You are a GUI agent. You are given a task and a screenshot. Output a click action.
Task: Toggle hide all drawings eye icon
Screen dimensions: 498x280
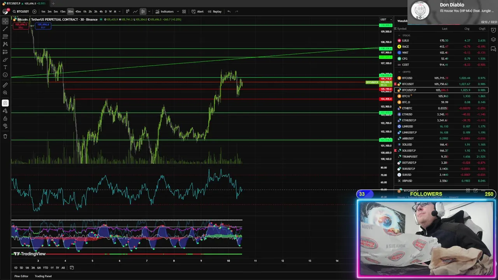tap(5, 126)
